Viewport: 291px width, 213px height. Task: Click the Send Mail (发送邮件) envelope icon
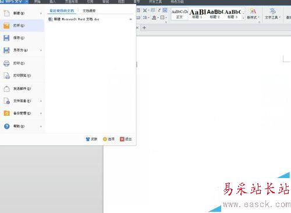[x=7, y=88]
